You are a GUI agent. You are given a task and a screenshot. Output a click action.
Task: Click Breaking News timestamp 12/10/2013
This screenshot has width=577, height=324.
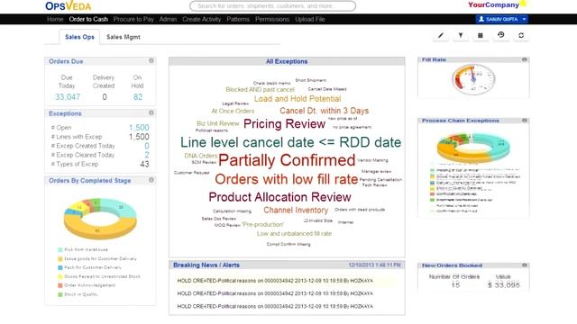374,265
